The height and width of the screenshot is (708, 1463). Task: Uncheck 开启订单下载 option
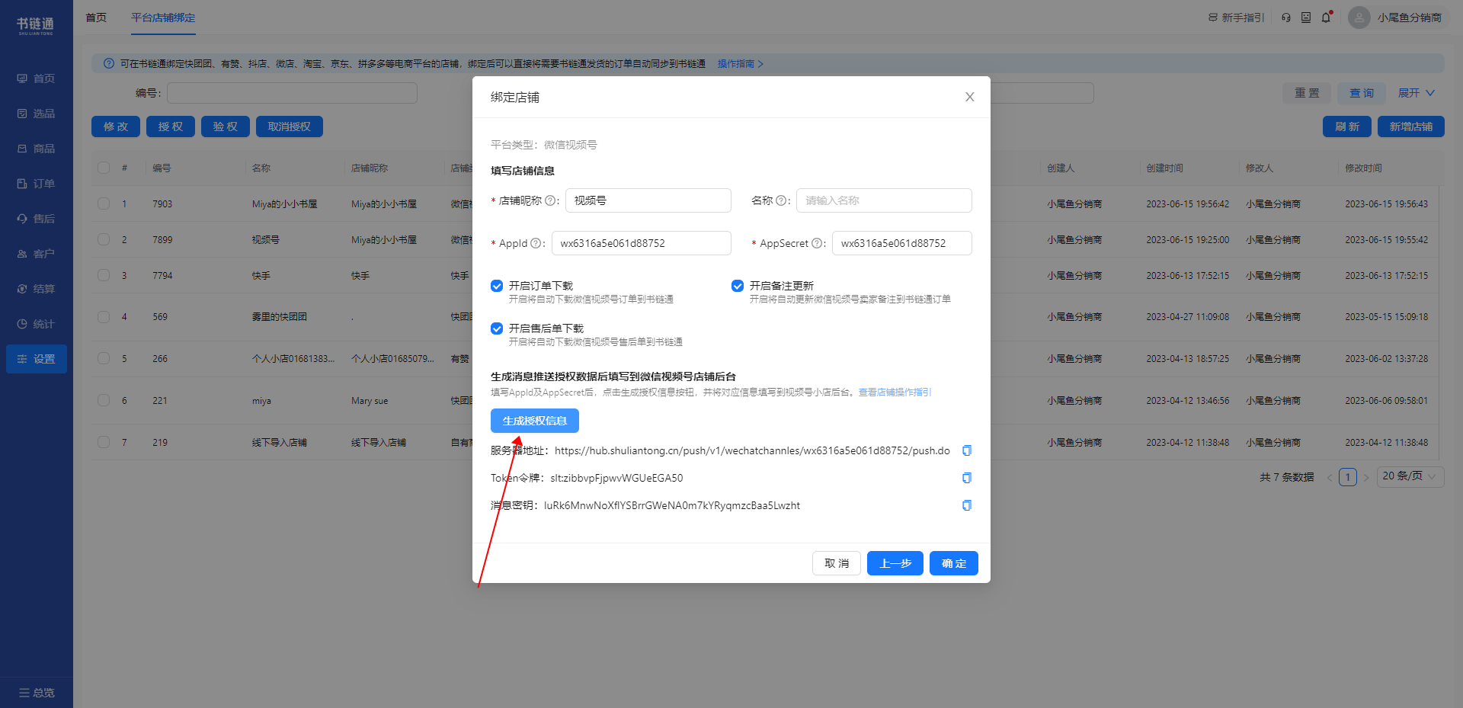pyautogui.click(x=497, y=286)
